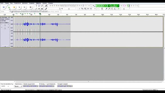Undo the last action
This screenshot has width=165, height=93.
coord(95,9)
